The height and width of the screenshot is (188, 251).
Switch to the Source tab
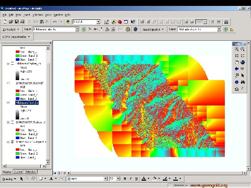pos(18,172)
